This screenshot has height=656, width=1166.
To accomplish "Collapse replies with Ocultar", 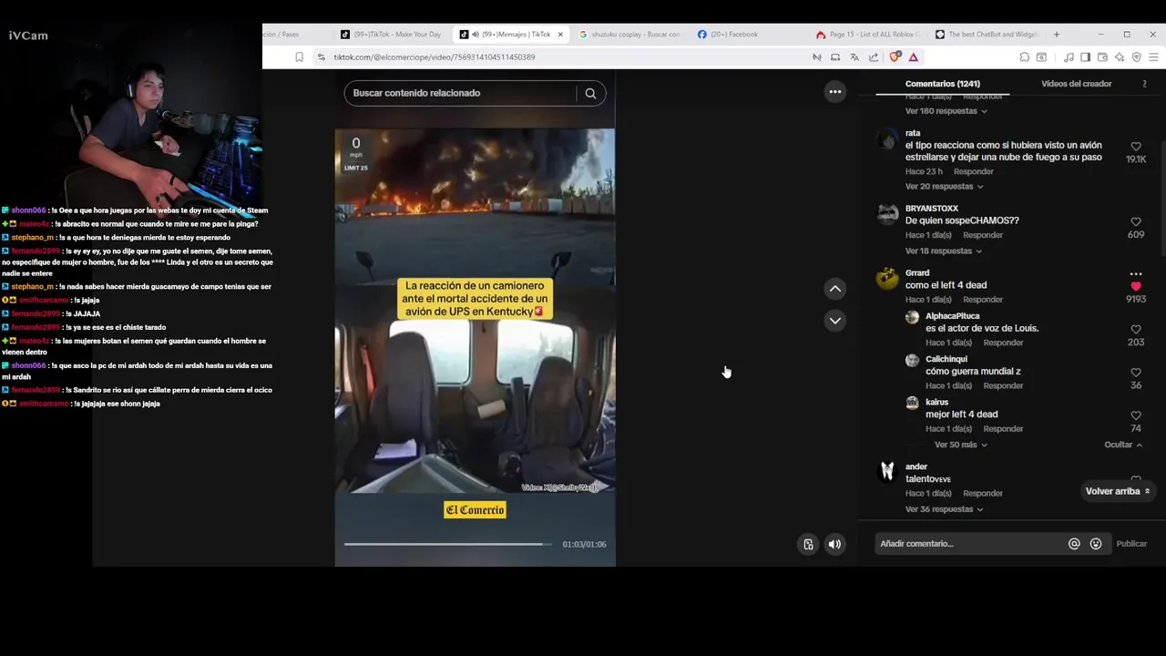I will (1122, 445).
